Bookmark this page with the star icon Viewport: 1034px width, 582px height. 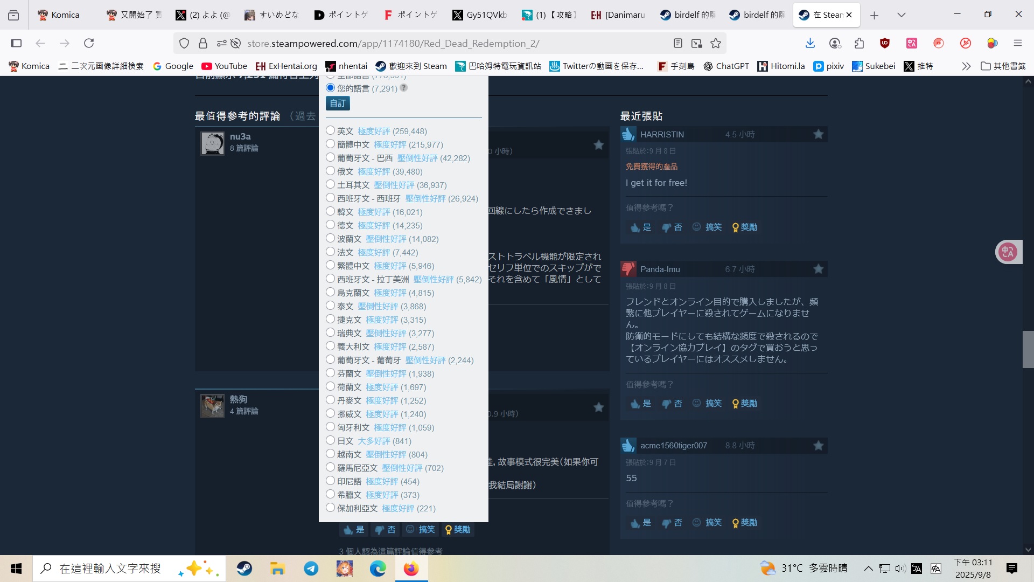(716, 43)
